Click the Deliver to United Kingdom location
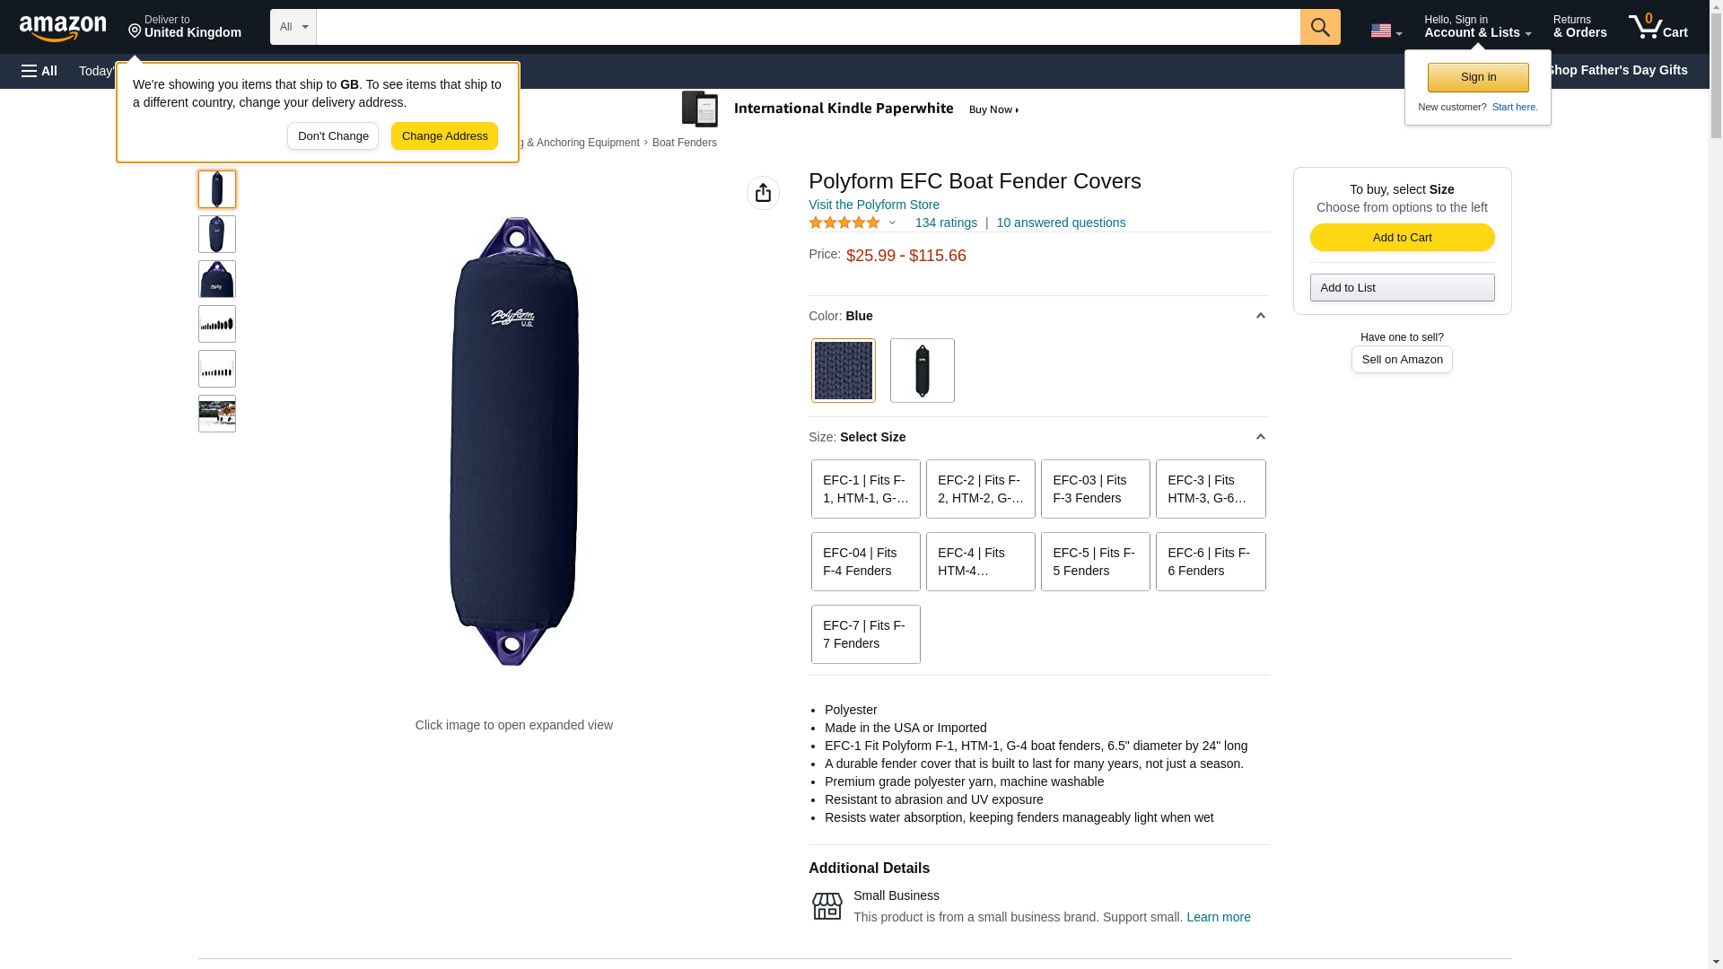 tap(184, 26)
